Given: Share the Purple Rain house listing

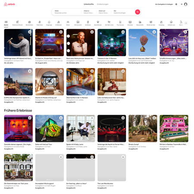Looking at the screenshot, I should pyautogui.click(x=61, y=32).
